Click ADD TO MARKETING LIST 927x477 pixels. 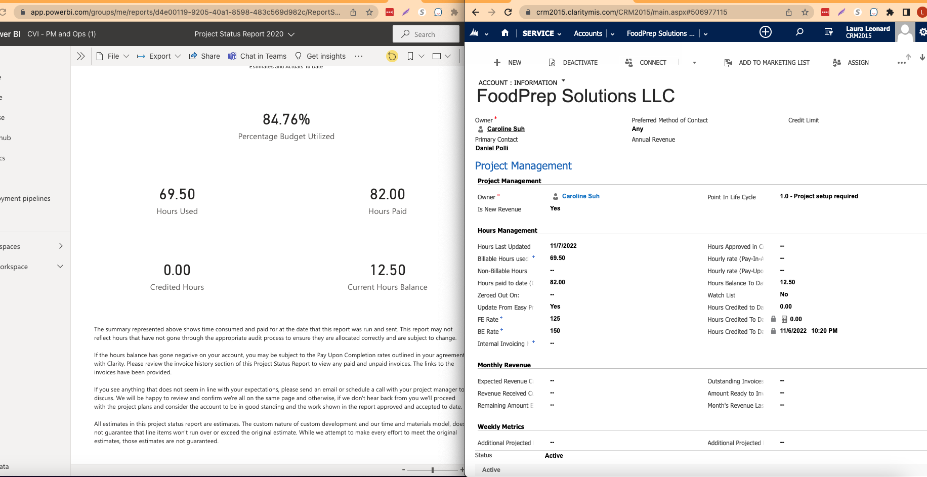(x=767, y=63)
